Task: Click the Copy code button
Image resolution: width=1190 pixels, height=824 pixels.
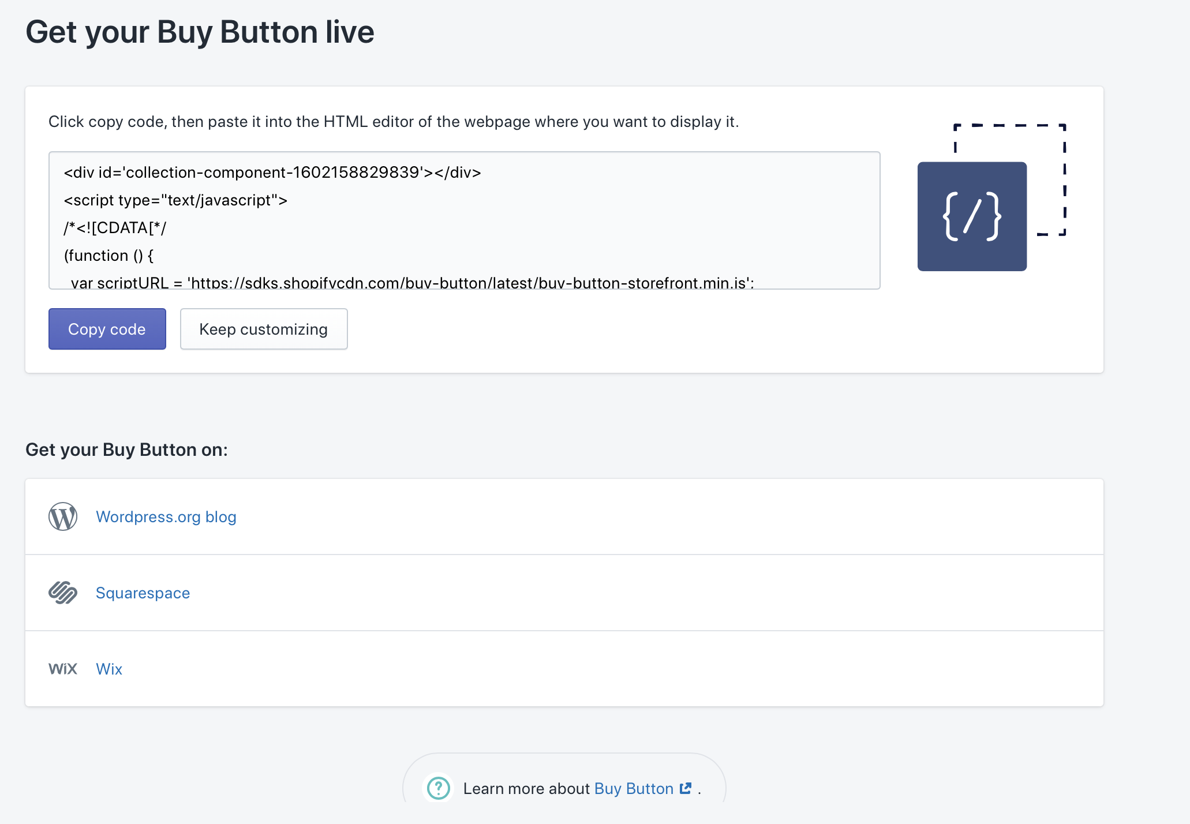Action: coord(107,329)
